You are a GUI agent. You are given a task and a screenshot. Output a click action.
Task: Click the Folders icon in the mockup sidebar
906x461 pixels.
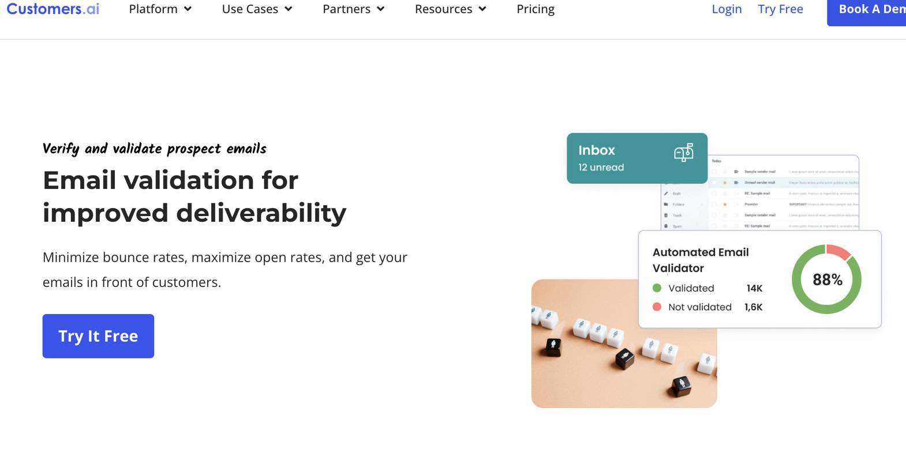[x=666, y=205]
